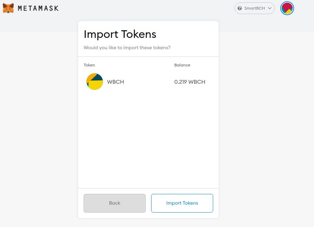Image resolution: width=314 pixels, height=227 pixels.
Task: Click the Token column header
Action: [x=89, y=65]
